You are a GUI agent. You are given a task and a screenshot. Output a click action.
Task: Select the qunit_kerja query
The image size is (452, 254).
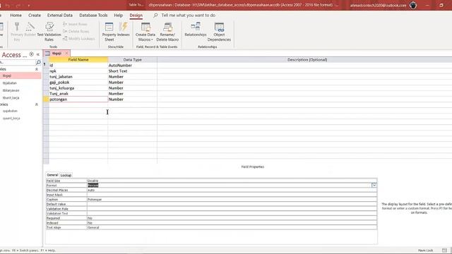(11, 118)
